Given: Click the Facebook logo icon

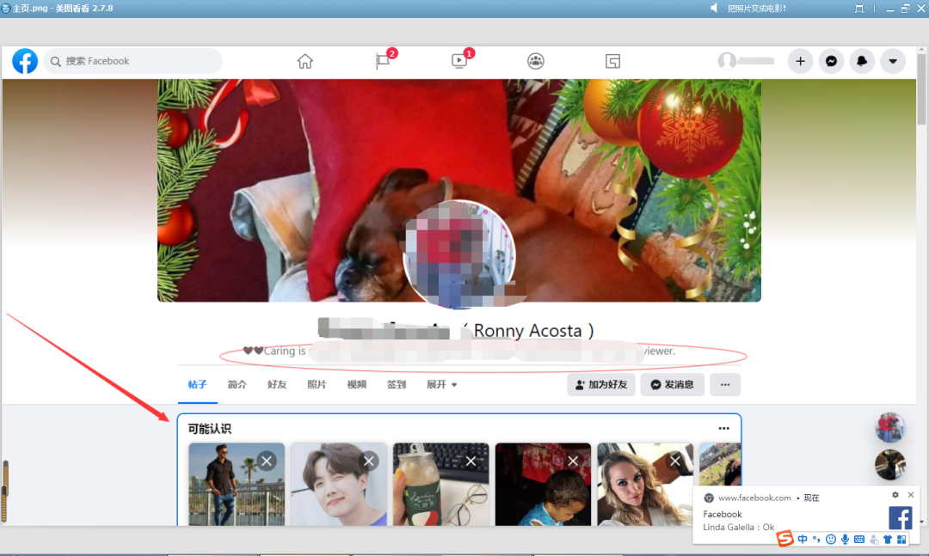Looking at the screenshot, I should 25,61.
